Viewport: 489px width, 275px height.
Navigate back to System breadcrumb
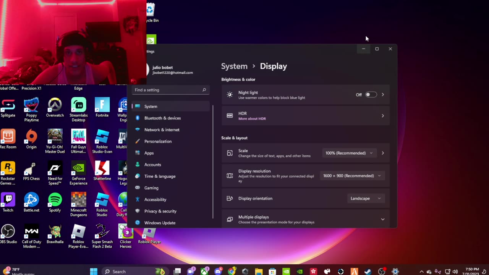tap(234, 66)
